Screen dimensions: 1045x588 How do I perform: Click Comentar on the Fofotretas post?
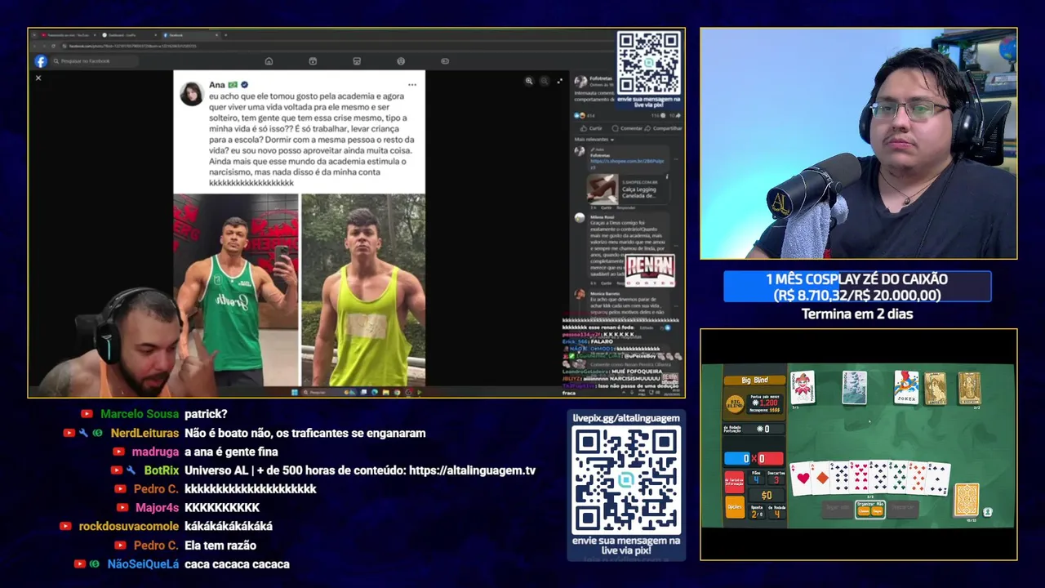coord(627,128)
